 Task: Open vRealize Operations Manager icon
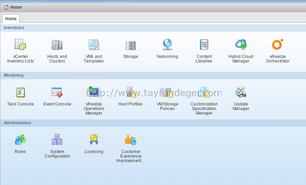(x=94, y=92)
